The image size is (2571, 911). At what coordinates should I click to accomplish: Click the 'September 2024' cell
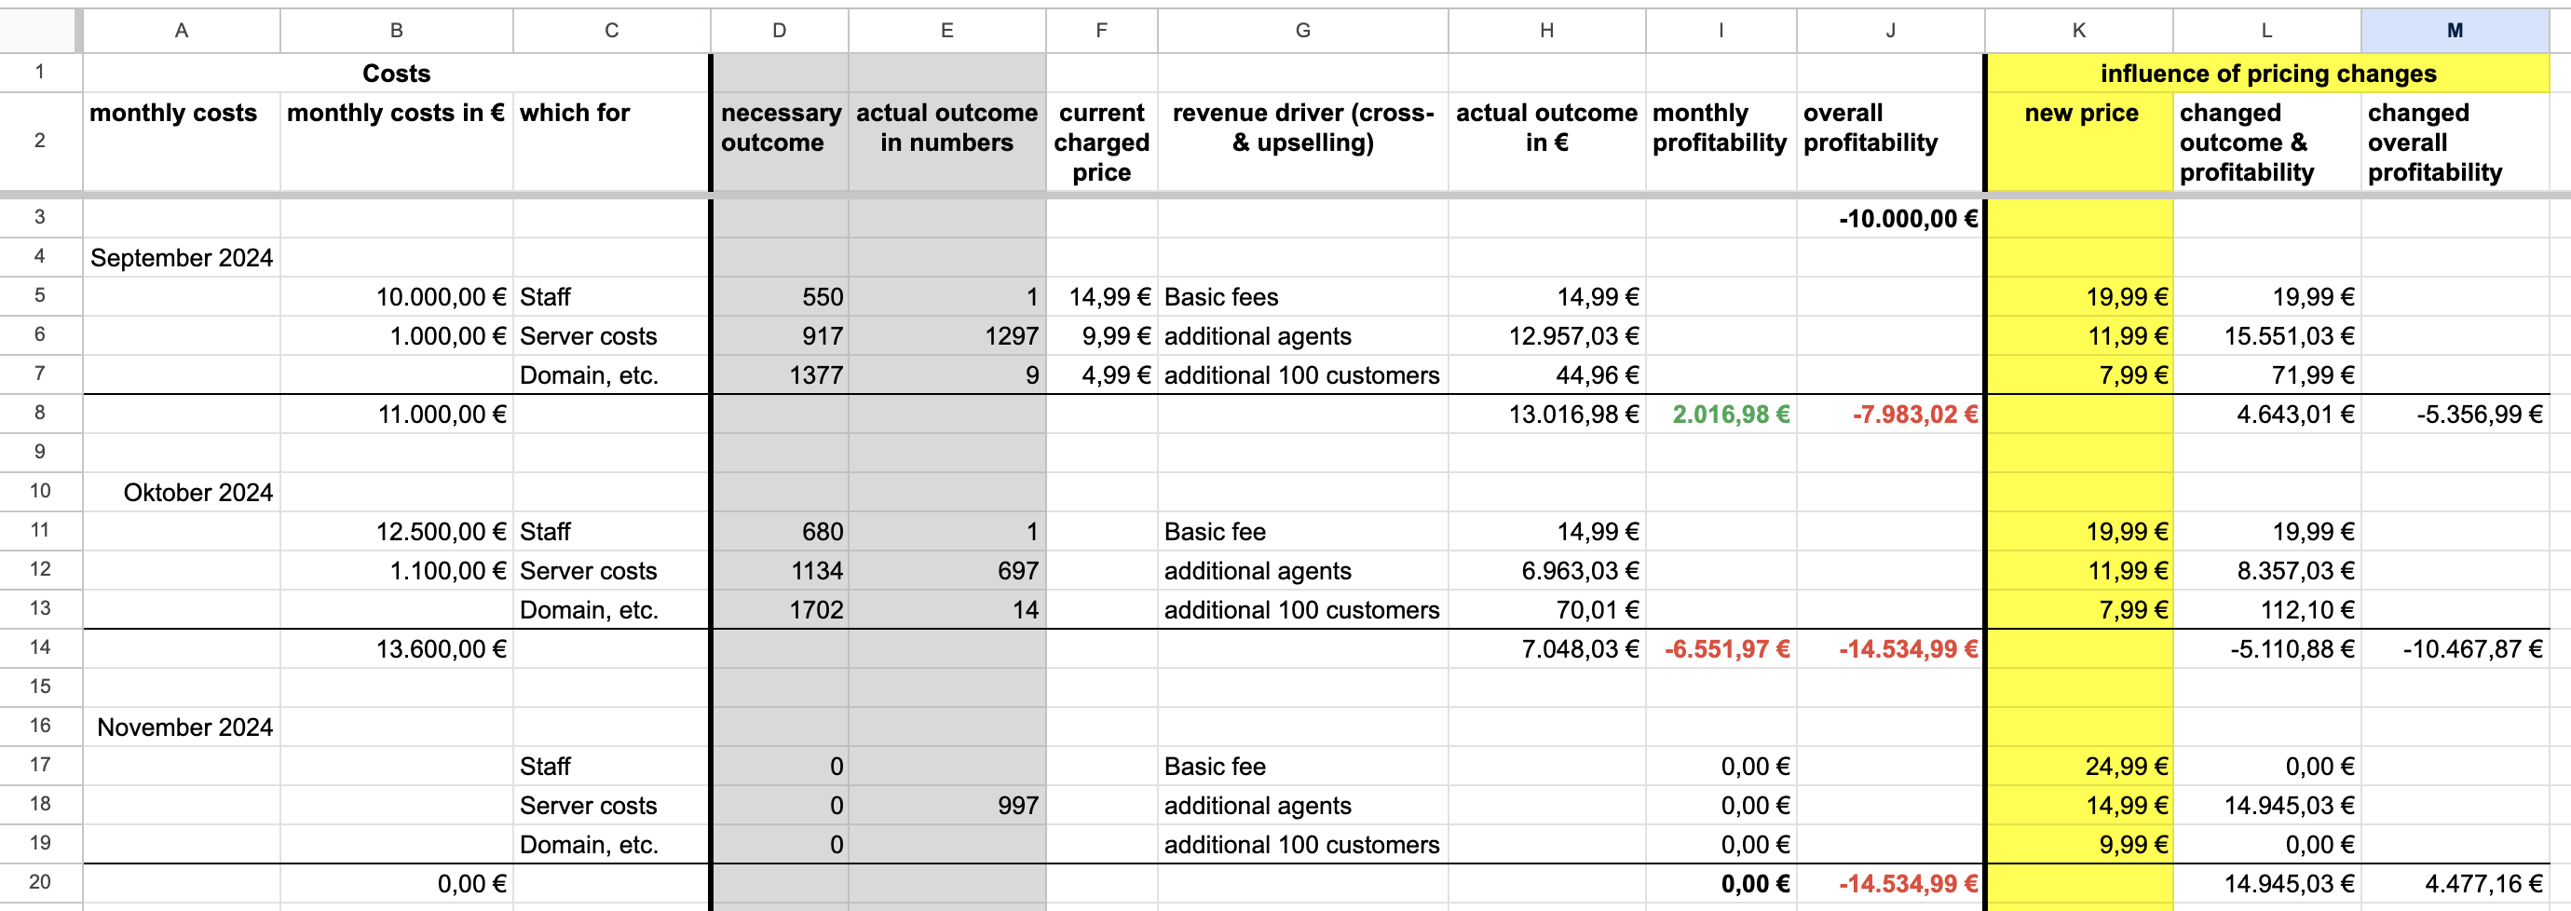(x=181, y=257)
